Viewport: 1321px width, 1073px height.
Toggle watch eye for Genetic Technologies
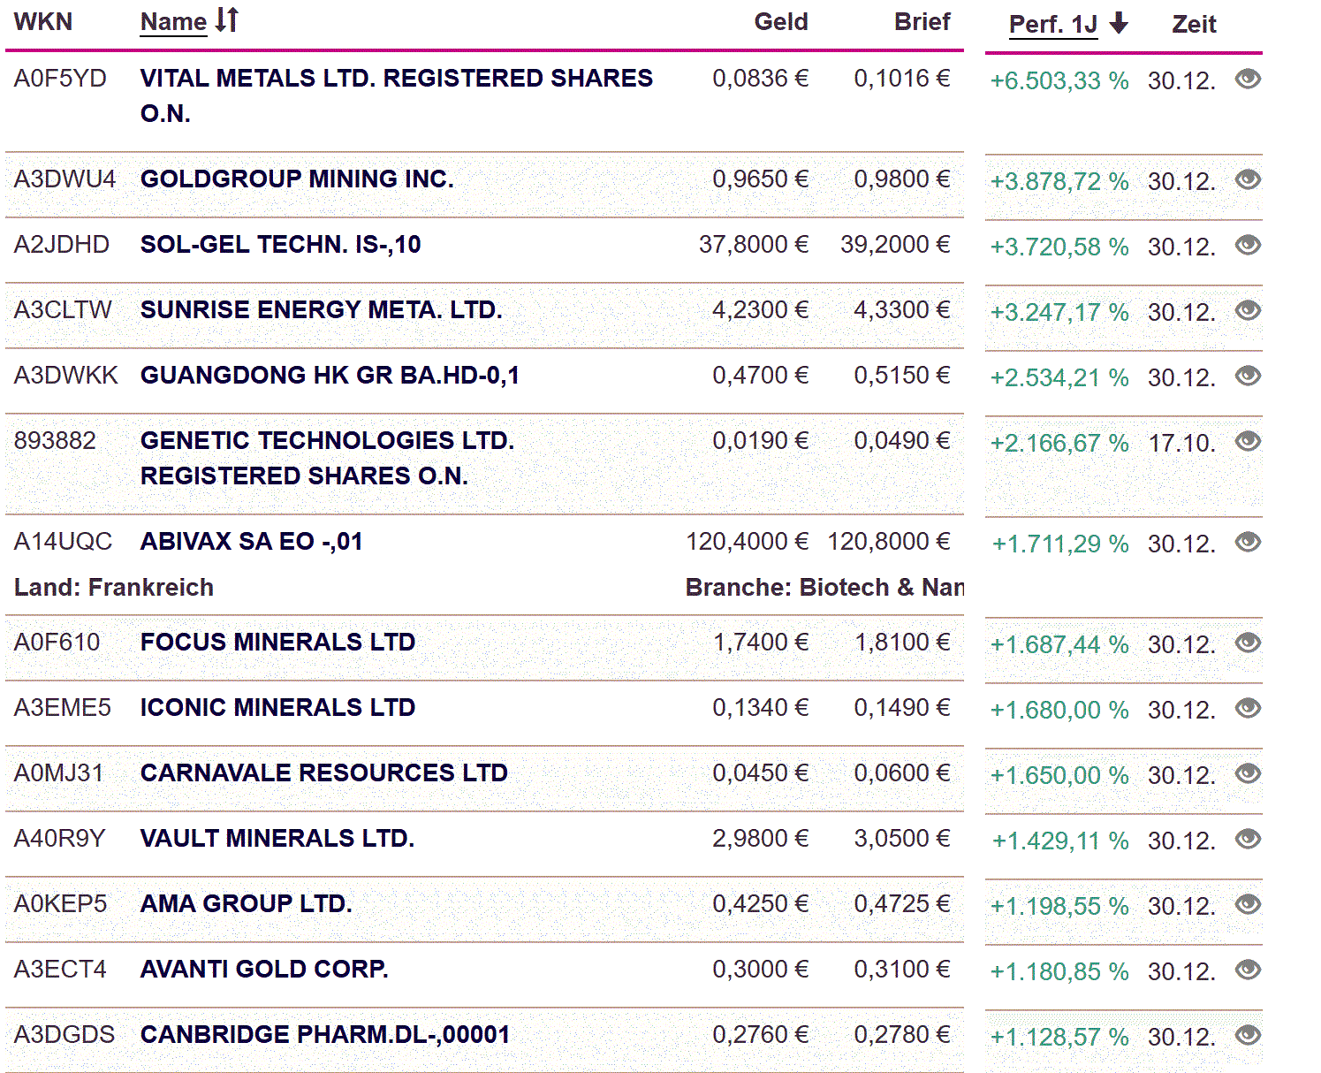1248,442
